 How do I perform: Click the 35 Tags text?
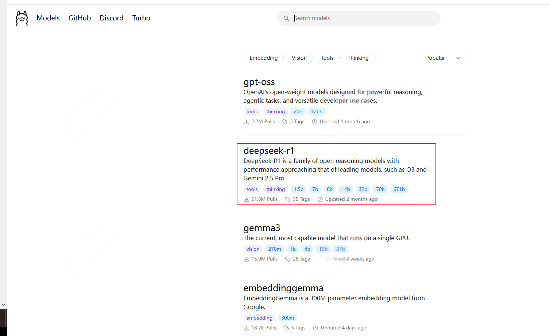(301, 199)
